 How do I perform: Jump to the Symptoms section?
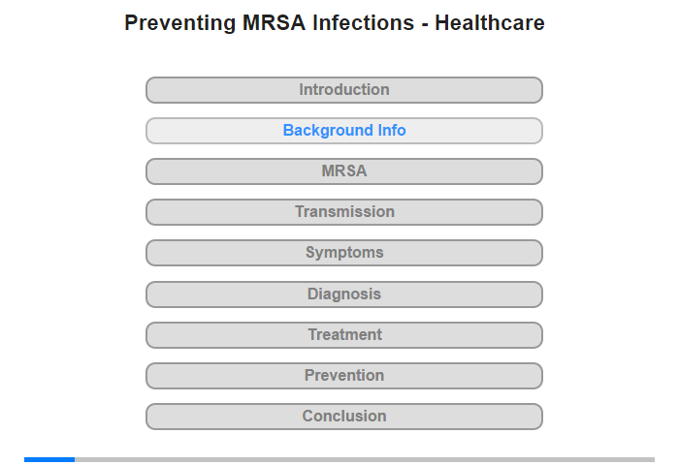click(x=343, y=253)
